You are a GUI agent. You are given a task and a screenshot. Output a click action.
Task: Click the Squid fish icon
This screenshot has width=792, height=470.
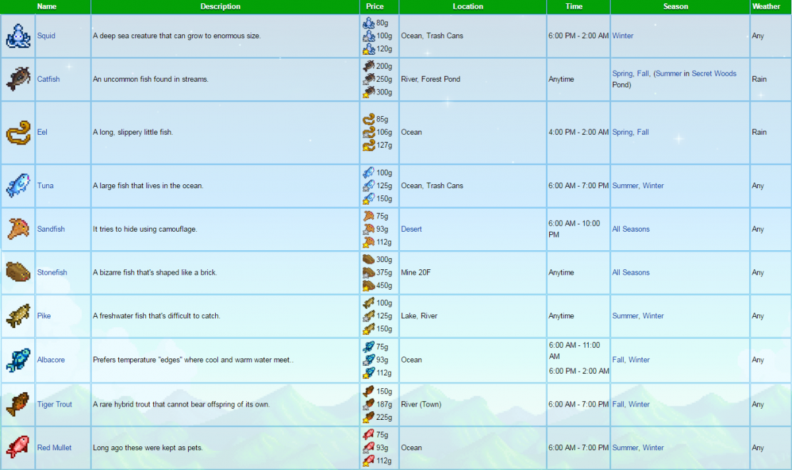coord(18,36)
